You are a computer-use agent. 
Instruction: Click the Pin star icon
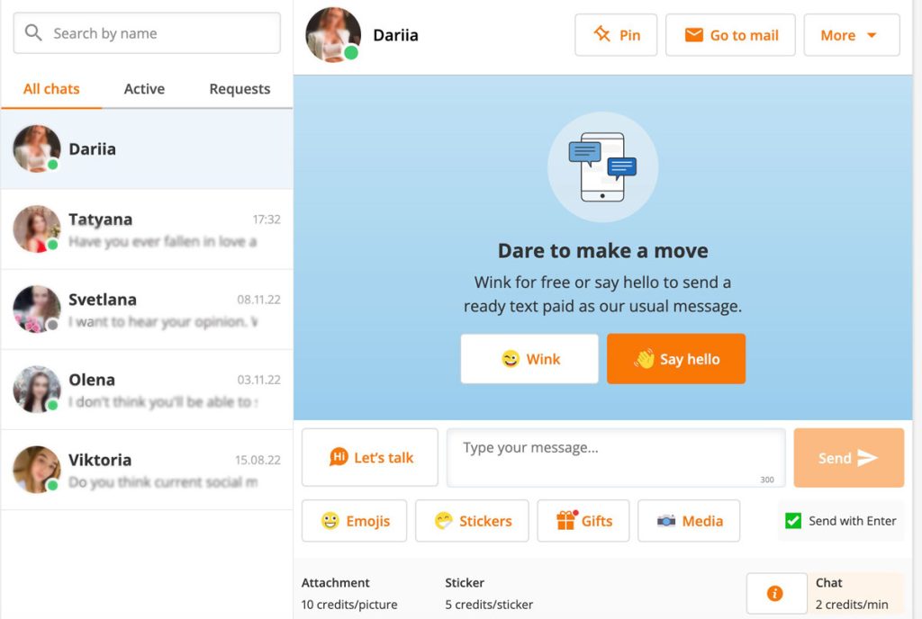click(x=601, y=34)
